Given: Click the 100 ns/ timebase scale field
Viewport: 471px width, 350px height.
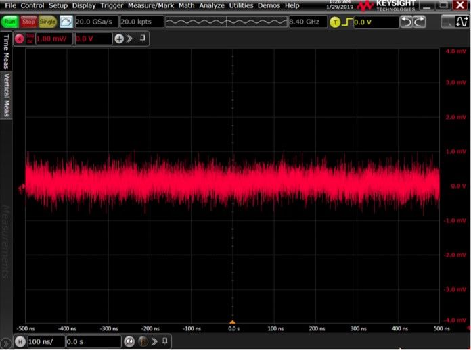Looking at the screenshot, I should [46, 342].
